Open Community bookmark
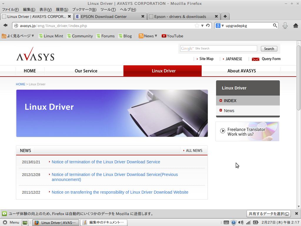This screenshot has width=301, height=226. pos(80,36)
